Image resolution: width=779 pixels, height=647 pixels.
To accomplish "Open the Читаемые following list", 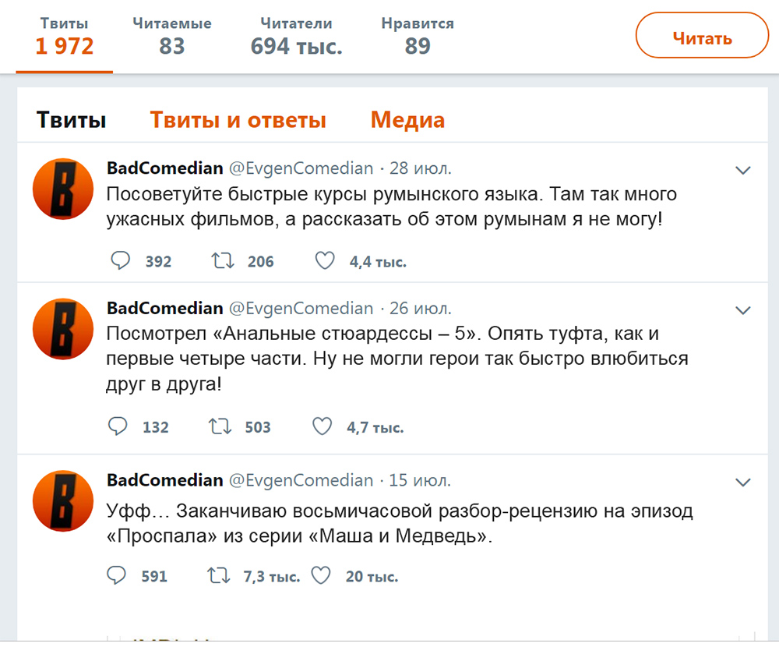I will coord(171,35).
